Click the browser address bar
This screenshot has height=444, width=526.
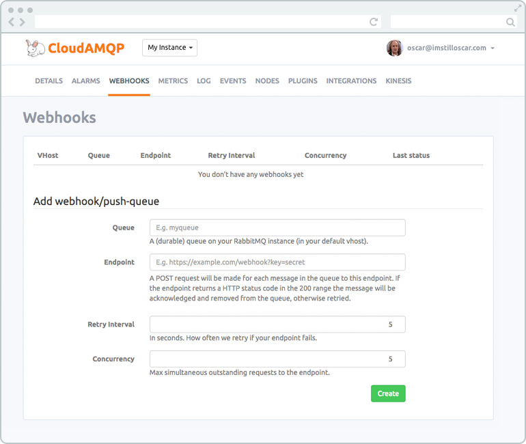click(x=208, y=22)
